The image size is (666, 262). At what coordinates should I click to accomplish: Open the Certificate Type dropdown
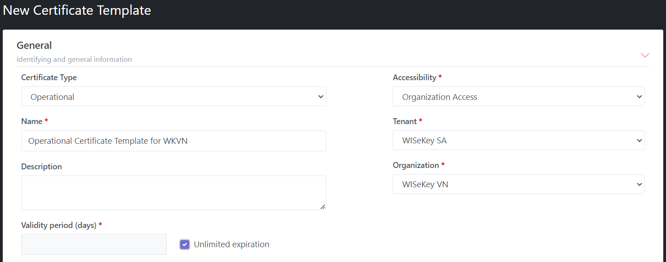click(x=173, y=97)
